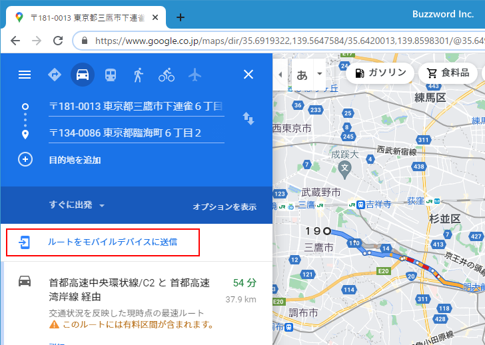Go back in browser history

coord(15,41)
